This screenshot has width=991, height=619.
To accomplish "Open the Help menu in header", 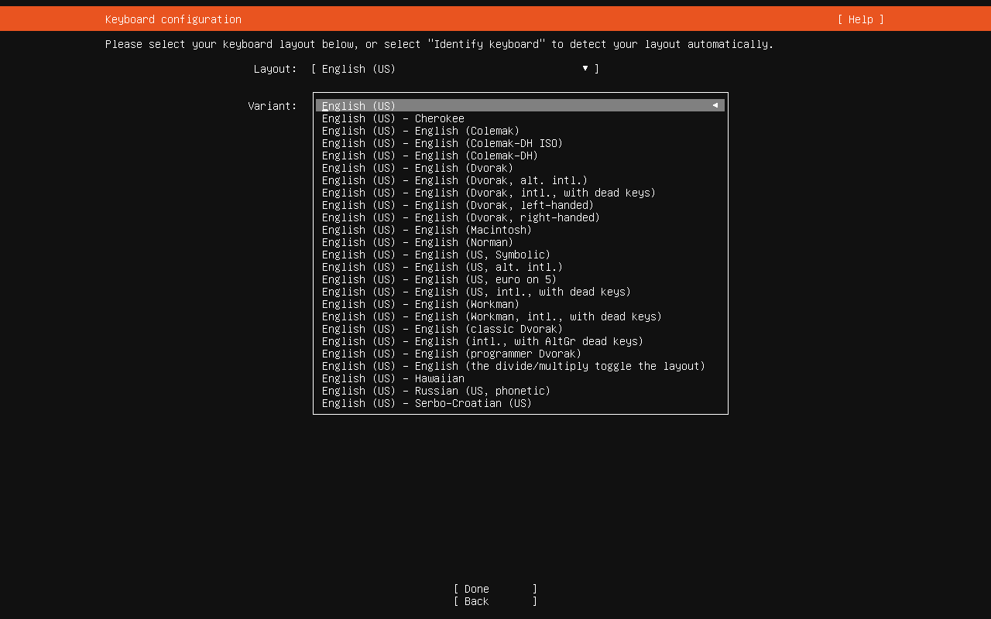I will click(860, 19).
